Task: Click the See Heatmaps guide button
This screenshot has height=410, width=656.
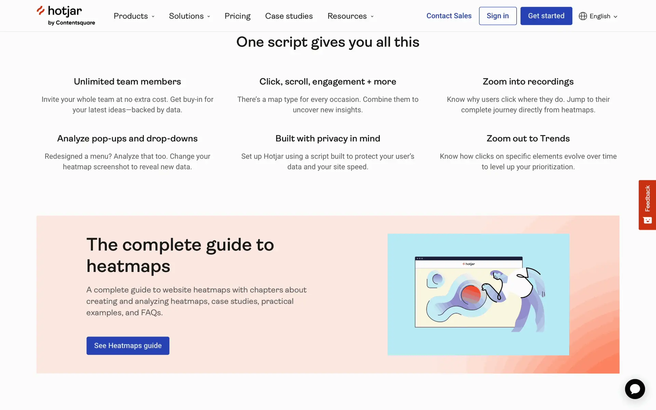Action: pyautogui.click(x=128, y=345)
